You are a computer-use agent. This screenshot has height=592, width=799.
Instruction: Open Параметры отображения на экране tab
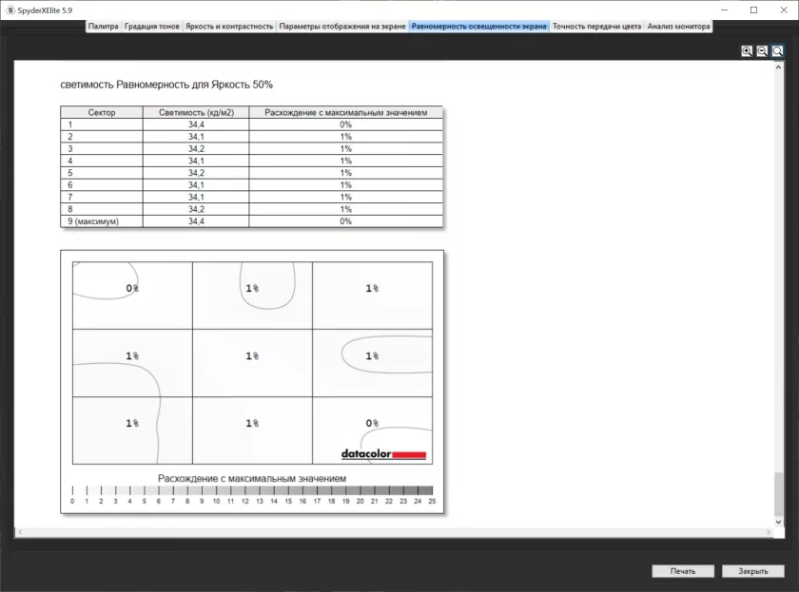point(342,27)
